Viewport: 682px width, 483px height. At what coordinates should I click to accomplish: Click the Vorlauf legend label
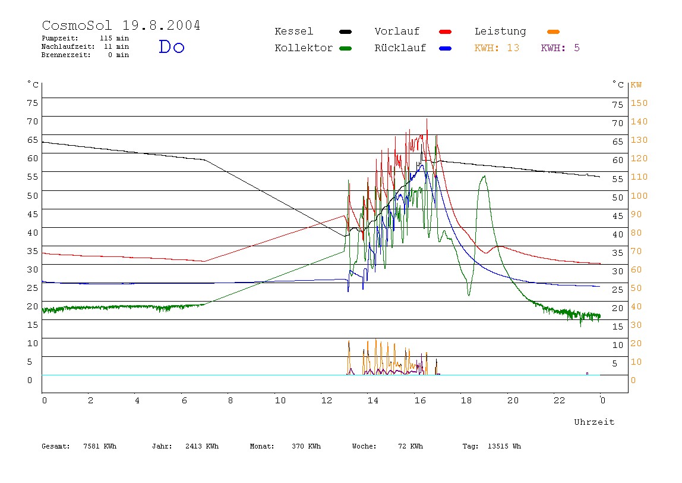(x=397, y=32)
